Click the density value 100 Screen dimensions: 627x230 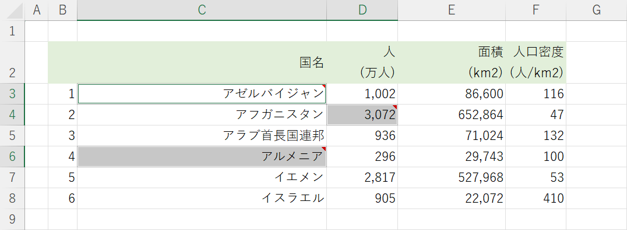coord(536,157)
